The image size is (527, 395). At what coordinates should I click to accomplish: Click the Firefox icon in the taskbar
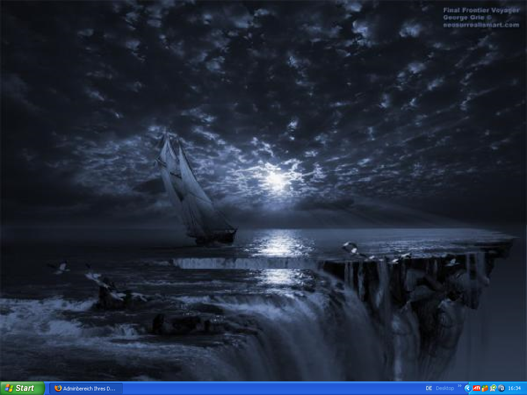pyautogui.click(x=58, y=388)
